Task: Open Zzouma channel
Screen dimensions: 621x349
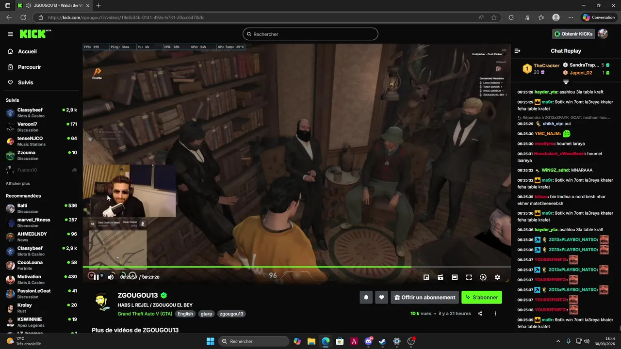Action: pos(41,155)
